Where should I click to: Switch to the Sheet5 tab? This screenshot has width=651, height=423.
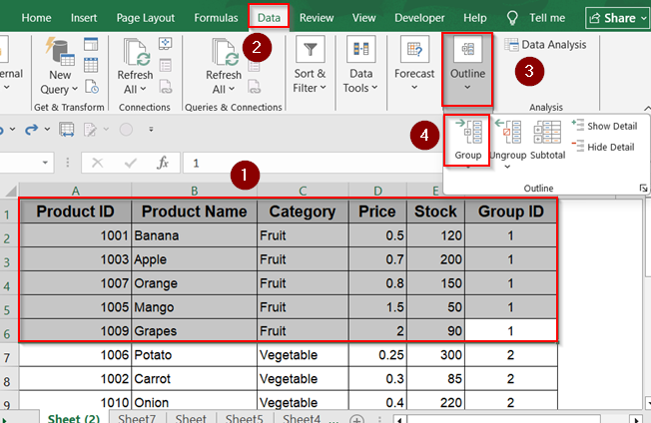click(x=244, y=418)
